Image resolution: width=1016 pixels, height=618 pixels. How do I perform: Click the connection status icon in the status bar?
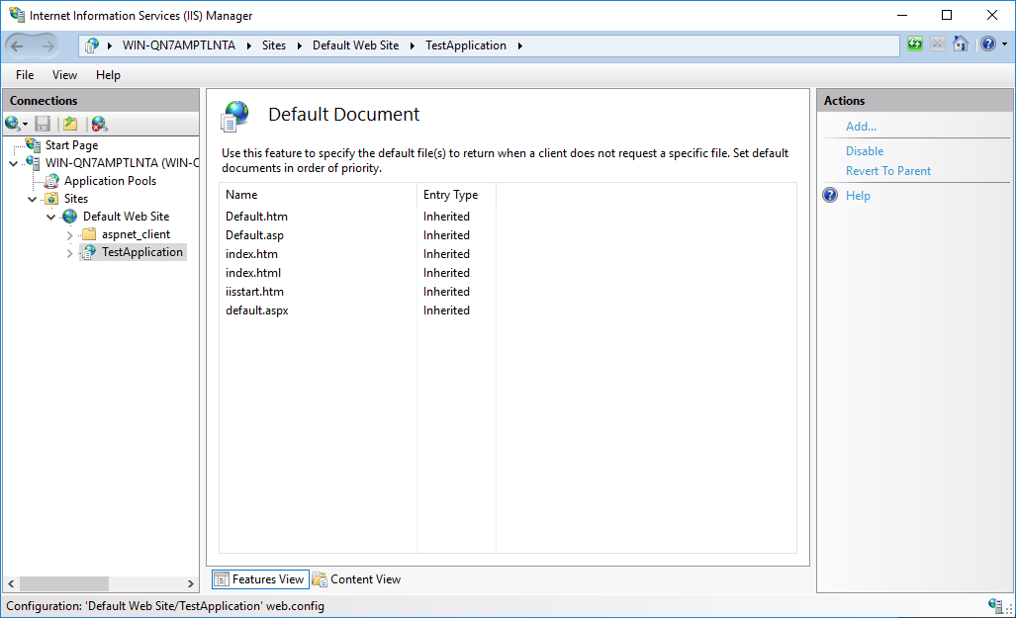pos(997,606)
